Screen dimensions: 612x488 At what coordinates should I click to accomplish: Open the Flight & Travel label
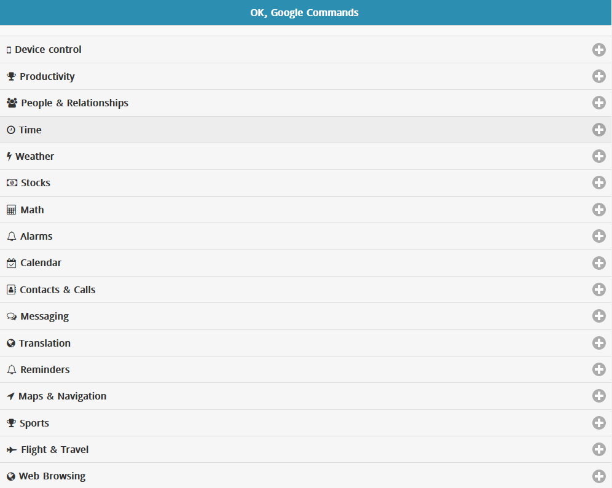pyautogui.click(x=55, y=450)
